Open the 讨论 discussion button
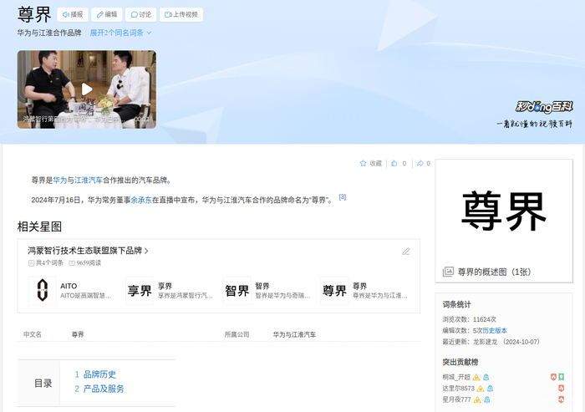 pos(141,14)
